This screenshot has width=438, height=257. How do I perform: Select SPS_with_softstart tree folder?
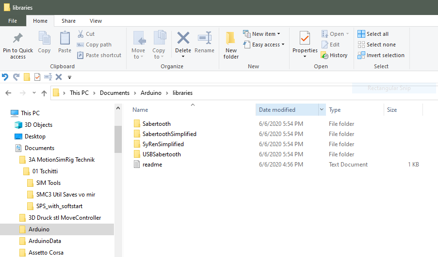pyautogui.click(x=59, y=206)
